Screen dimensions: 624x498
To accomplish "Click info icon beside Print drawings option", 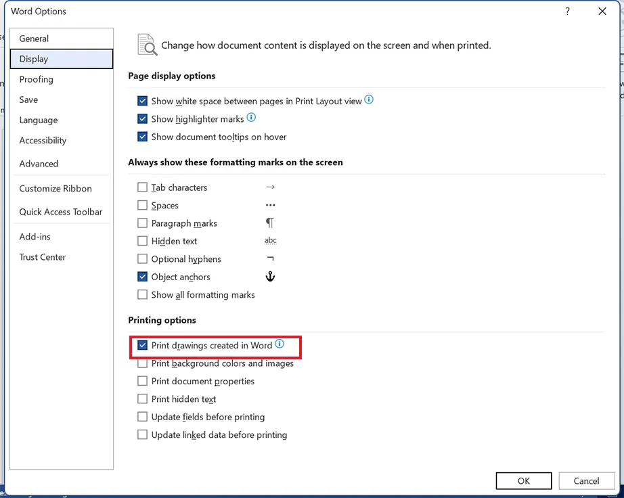I will [x=280, y=344].
